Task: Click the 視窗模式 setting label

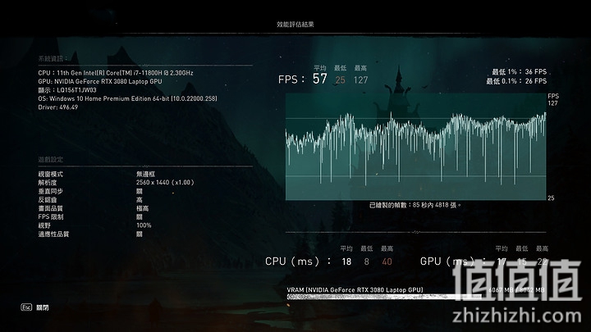Action: (51, 174)
